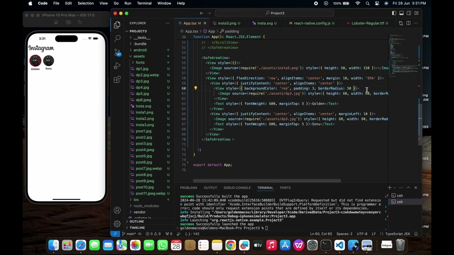Screen dimensions: 454x255
Task: Switch to the insta3.png editor tab
Action: click(227, 23)
